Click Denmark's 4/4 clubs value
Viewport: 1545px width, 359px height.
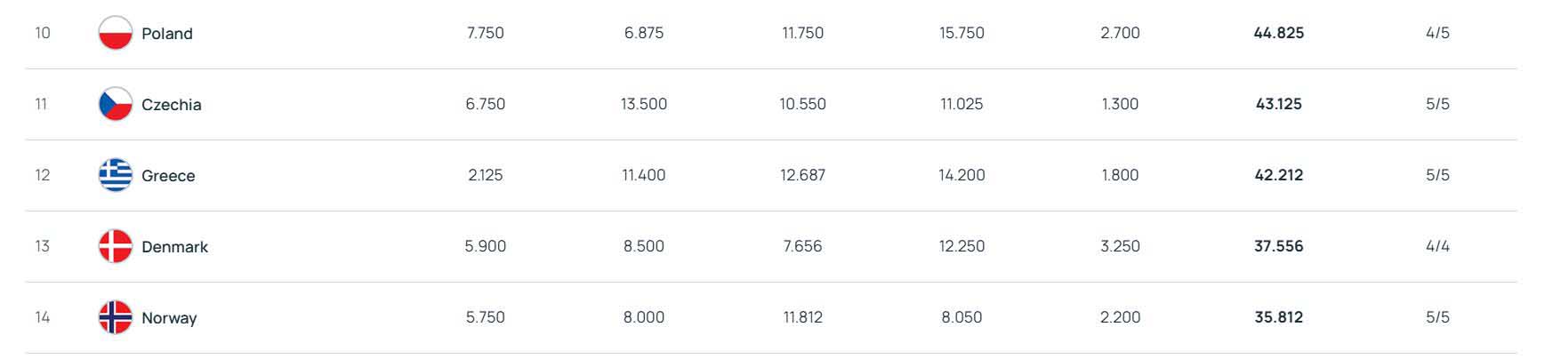(1437, 246)
